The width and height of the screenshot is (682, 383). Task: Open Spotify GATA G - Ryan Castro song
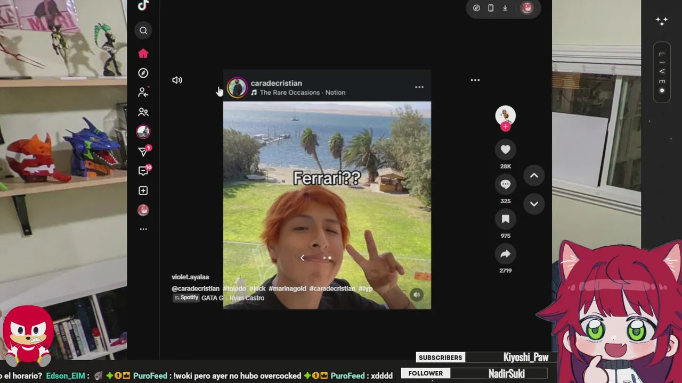pos(219,298)
